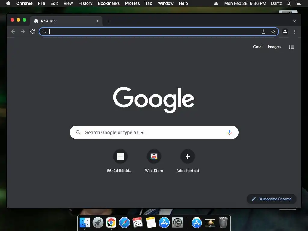Image resolution: width=308 pixels, height=231 pixels.
Task: Select the New Tab tab
Action: (66, 21)
